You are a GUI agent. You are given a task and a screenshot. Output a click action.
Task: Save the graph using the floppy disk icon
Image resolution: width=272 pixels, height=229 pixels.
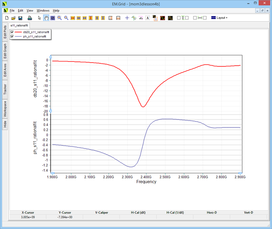tap(20, 18)
